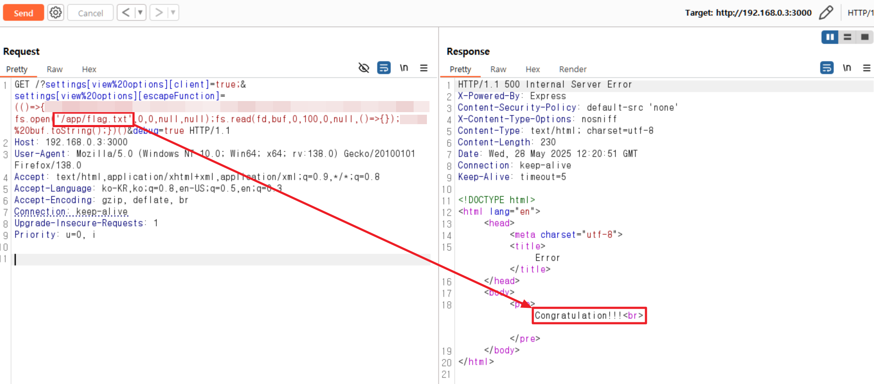Switch Request view to Pretty tab

17,69
